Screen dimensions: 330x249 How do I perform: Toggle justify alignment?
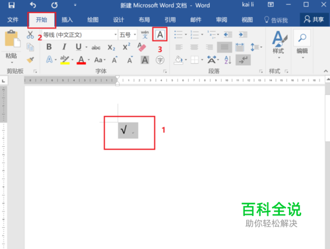tap(224, 47)
